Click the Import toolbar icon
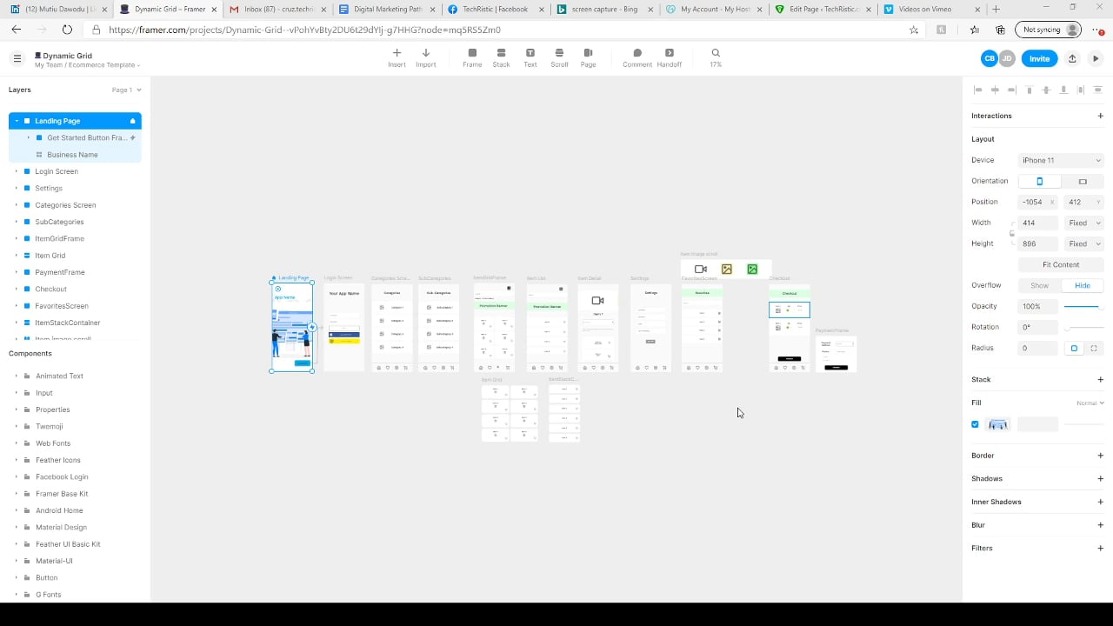The height and width of the screenshot is (626, 1113). [x=425, y=57]
